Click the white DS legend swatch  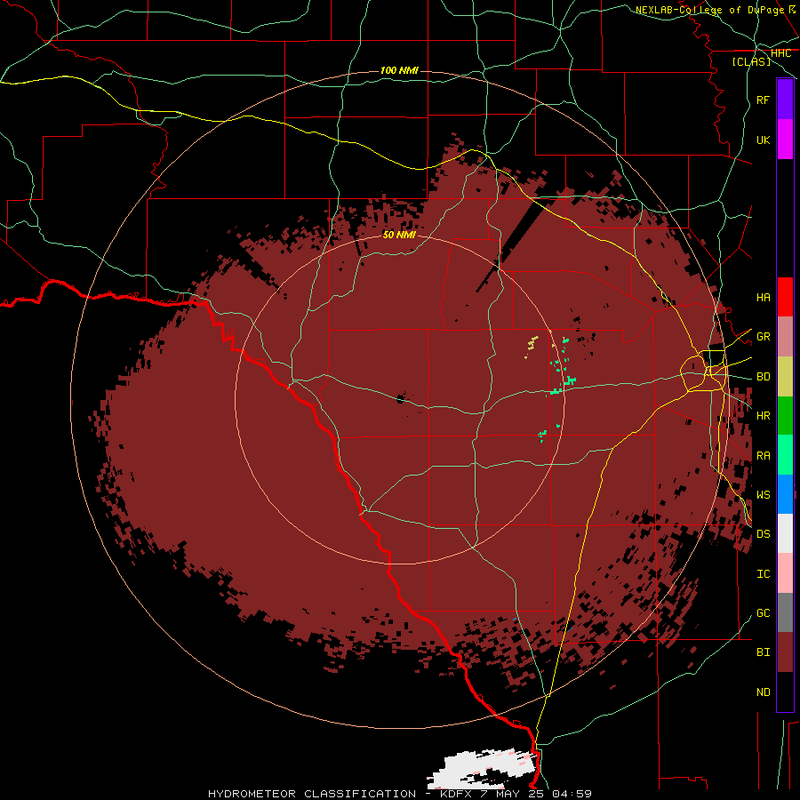tap(785, 533)
